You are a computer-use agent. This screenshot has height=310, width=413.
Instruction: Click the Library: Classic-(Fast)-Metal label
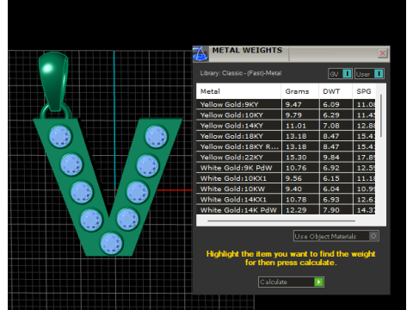click(x=241, y=73)
